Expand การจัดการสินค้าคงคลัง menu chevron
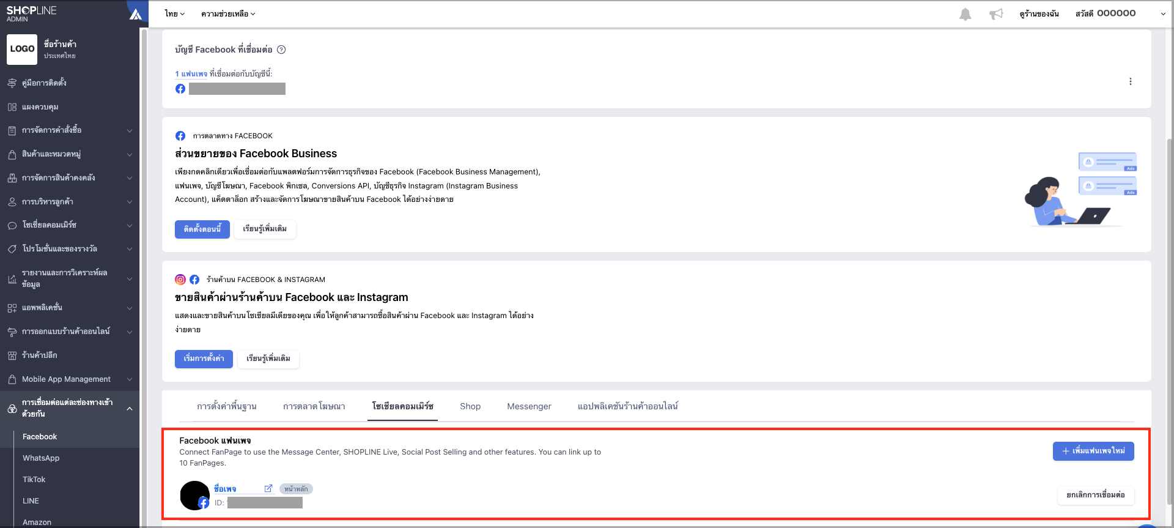 [x=130, y=178]
